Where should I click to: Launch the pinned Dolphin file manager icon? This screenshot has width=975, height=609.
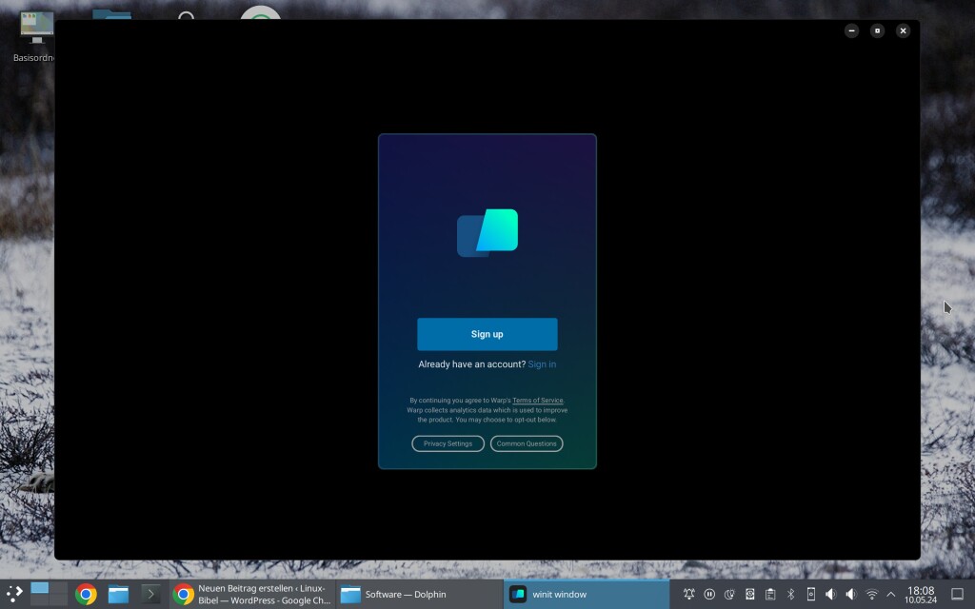pos(118,594)
